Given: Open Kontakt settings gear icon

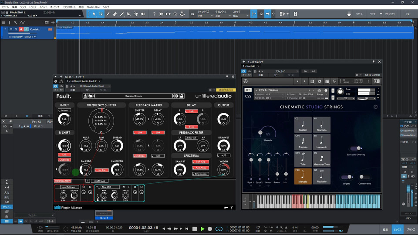Looking at the screenshot, I should point(320,81).
